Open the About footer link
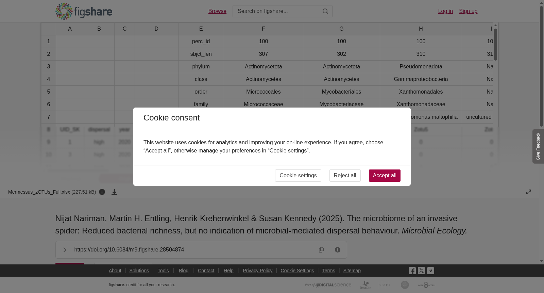 [115, 271]
